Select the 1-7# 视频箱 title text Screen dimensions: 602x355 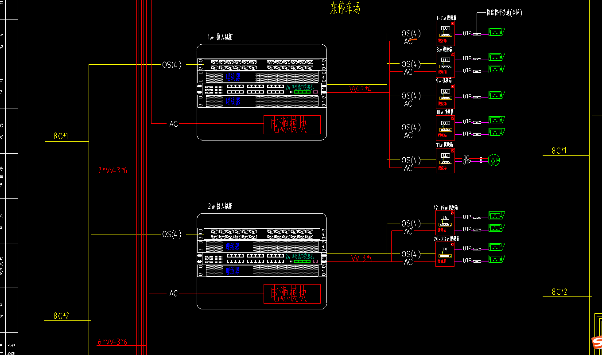pos(447,18)
